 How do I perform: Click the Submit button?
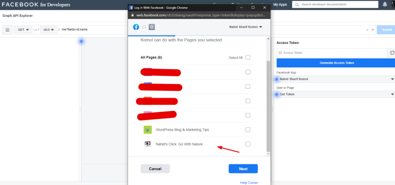(386, 30)
